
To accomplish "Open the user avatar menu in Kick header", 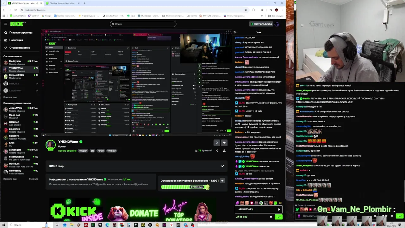I will click(277, 24).
